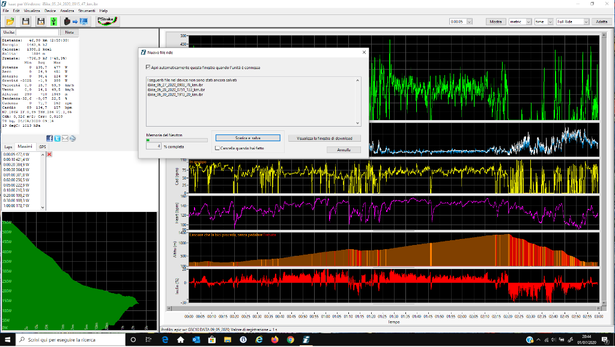Open the Analizza menu
Image resolution: width=615 pixels, height=347 pixels.
(67, 11)
